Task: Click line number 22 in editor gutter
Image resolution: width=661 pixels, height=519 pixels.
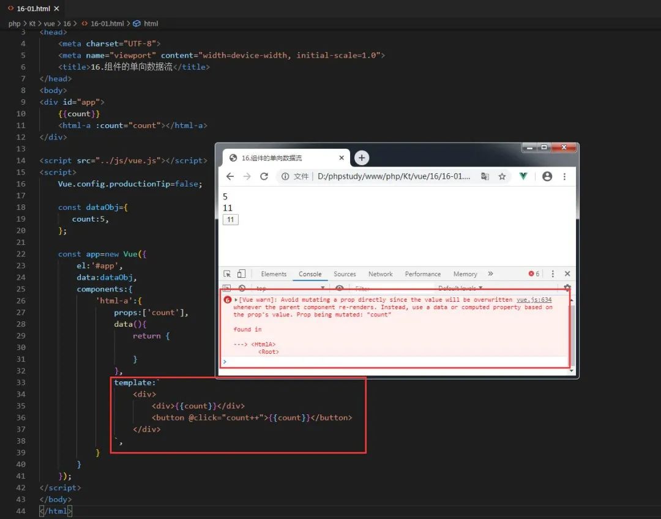Action: point(21,254)
